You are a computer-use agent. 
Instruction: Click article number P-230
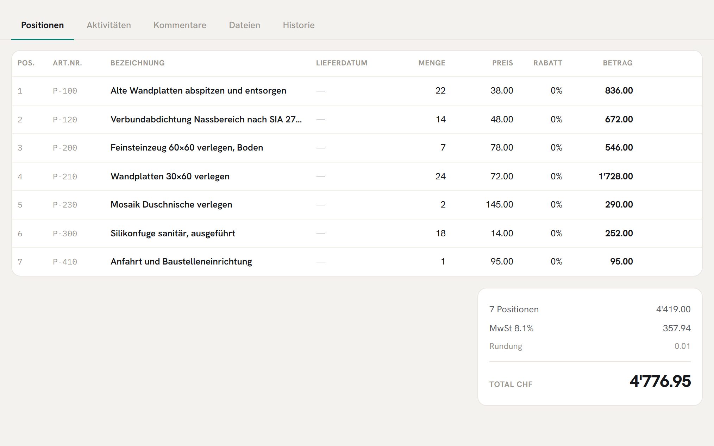coord(65,205)
